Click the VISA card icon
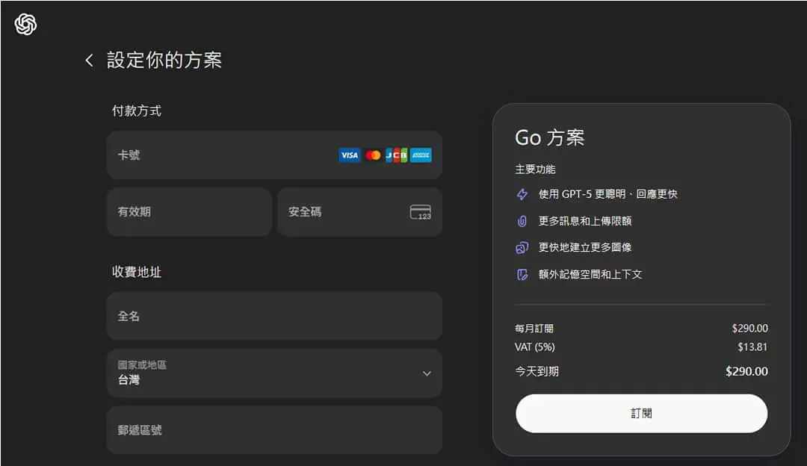This screenshot has width=807, height=466. point(350,155)
